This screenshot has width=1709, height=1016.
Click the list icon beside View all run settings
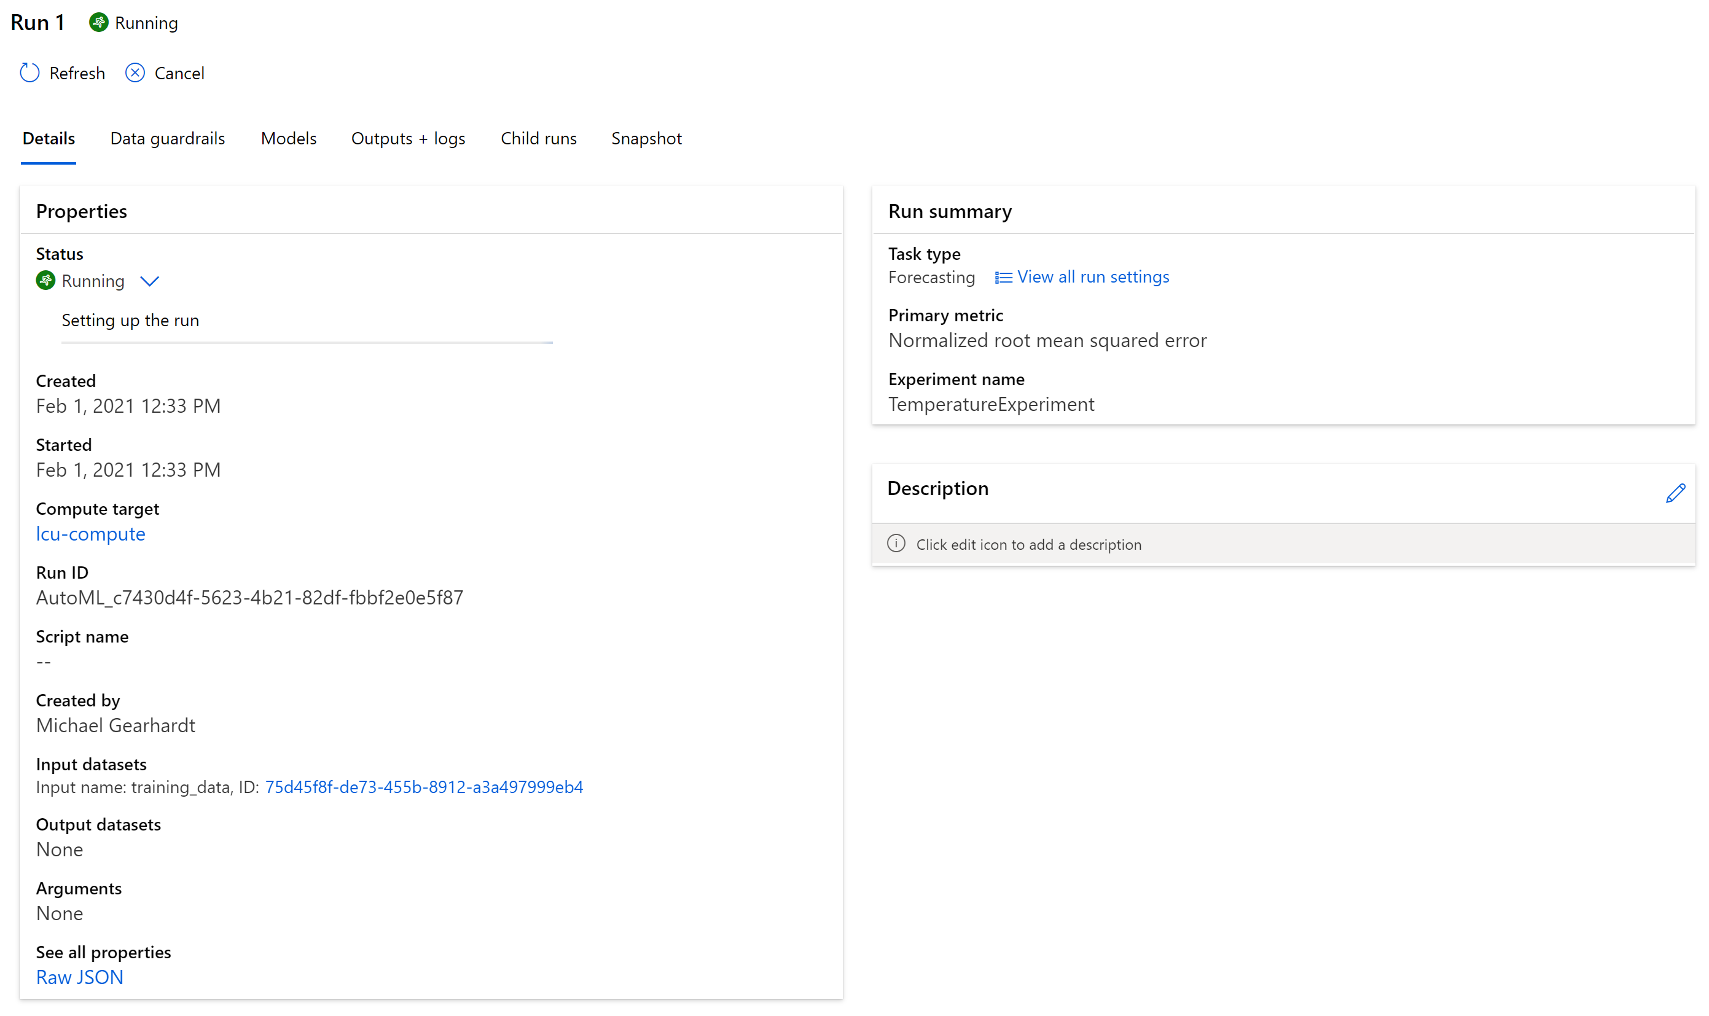click(x=1003, y=277)
